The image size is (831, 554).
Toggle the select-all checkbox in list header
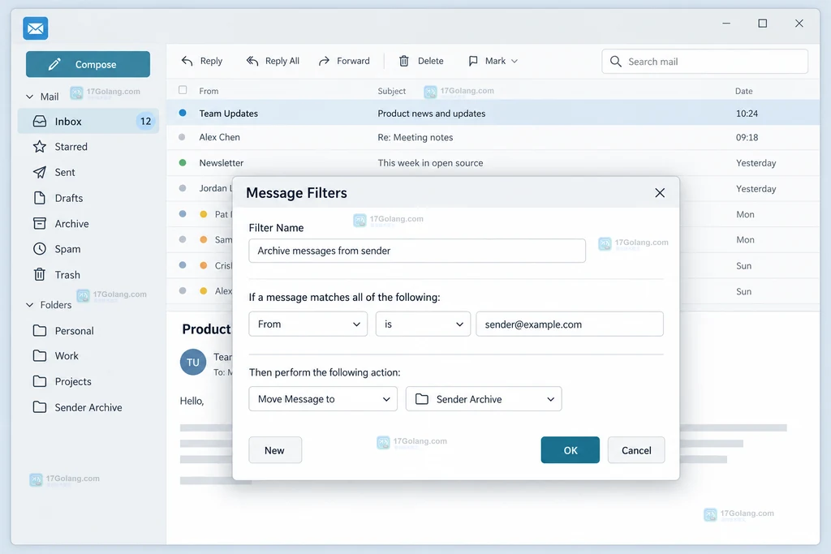(183, 90)
